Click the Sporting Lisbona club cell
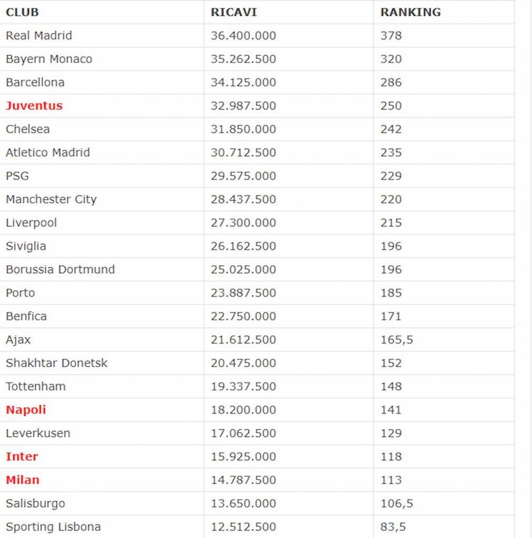 tap(101, 526)
